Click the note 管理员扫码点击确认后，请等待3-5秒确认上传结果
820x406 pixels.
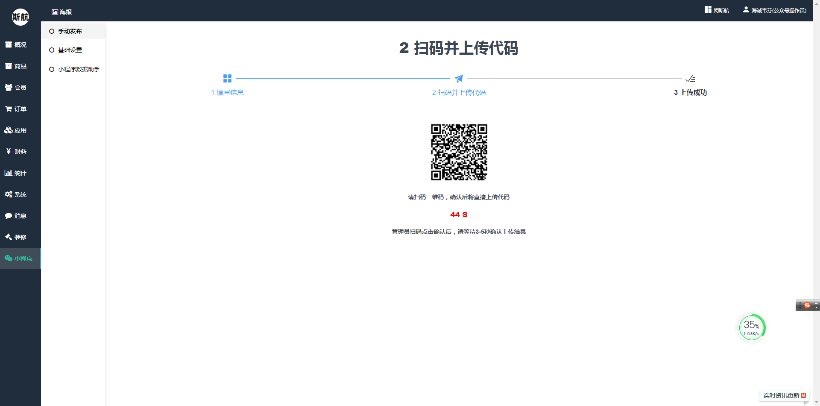459,232
